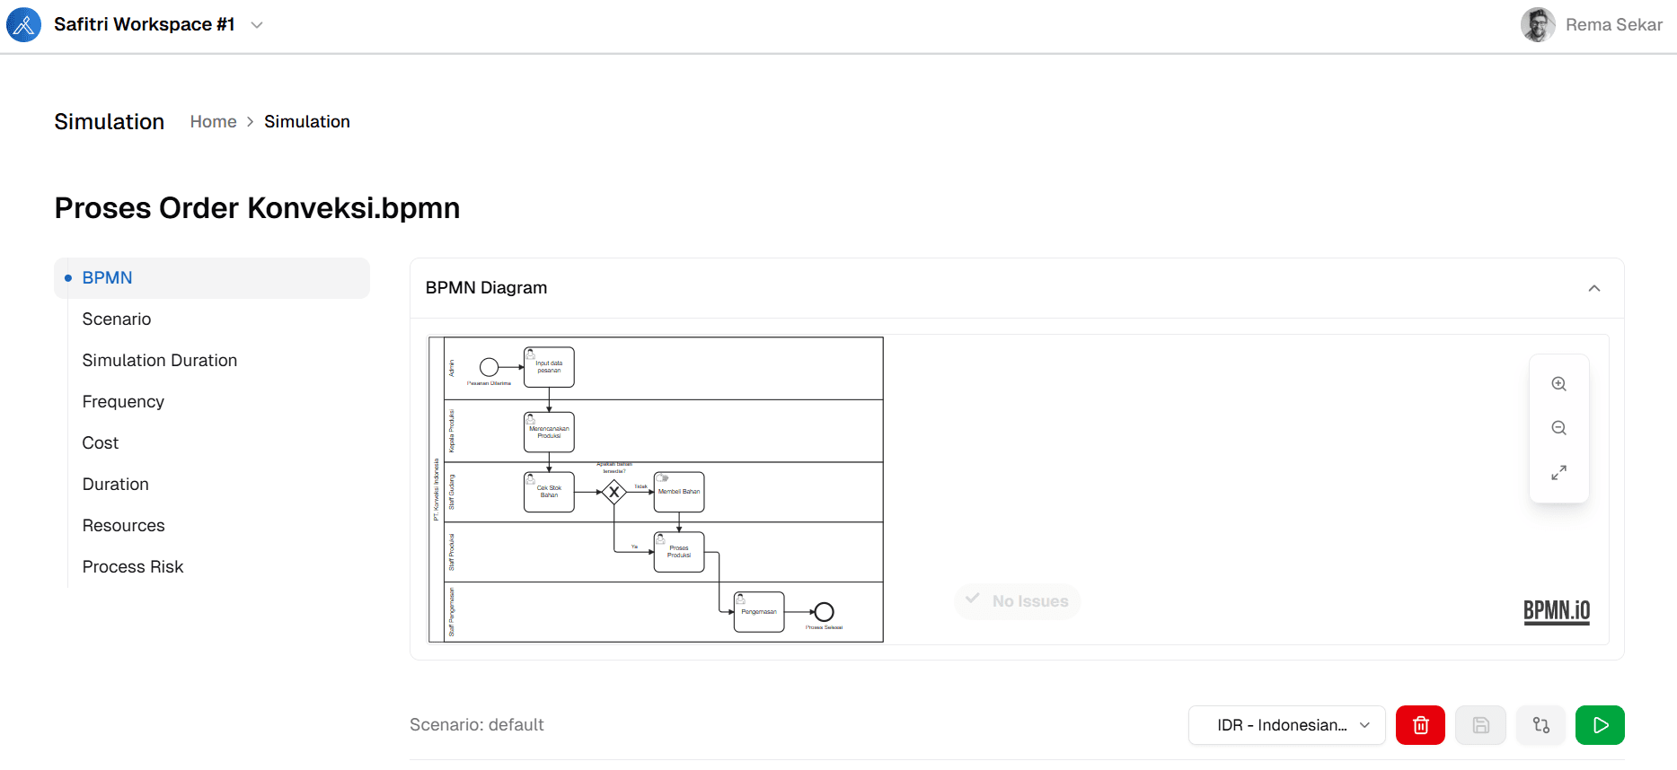This screenshot has height=770, width=1677.
Task: Collapse the BPMN Diagram panel
Action: click(1594, 288)
